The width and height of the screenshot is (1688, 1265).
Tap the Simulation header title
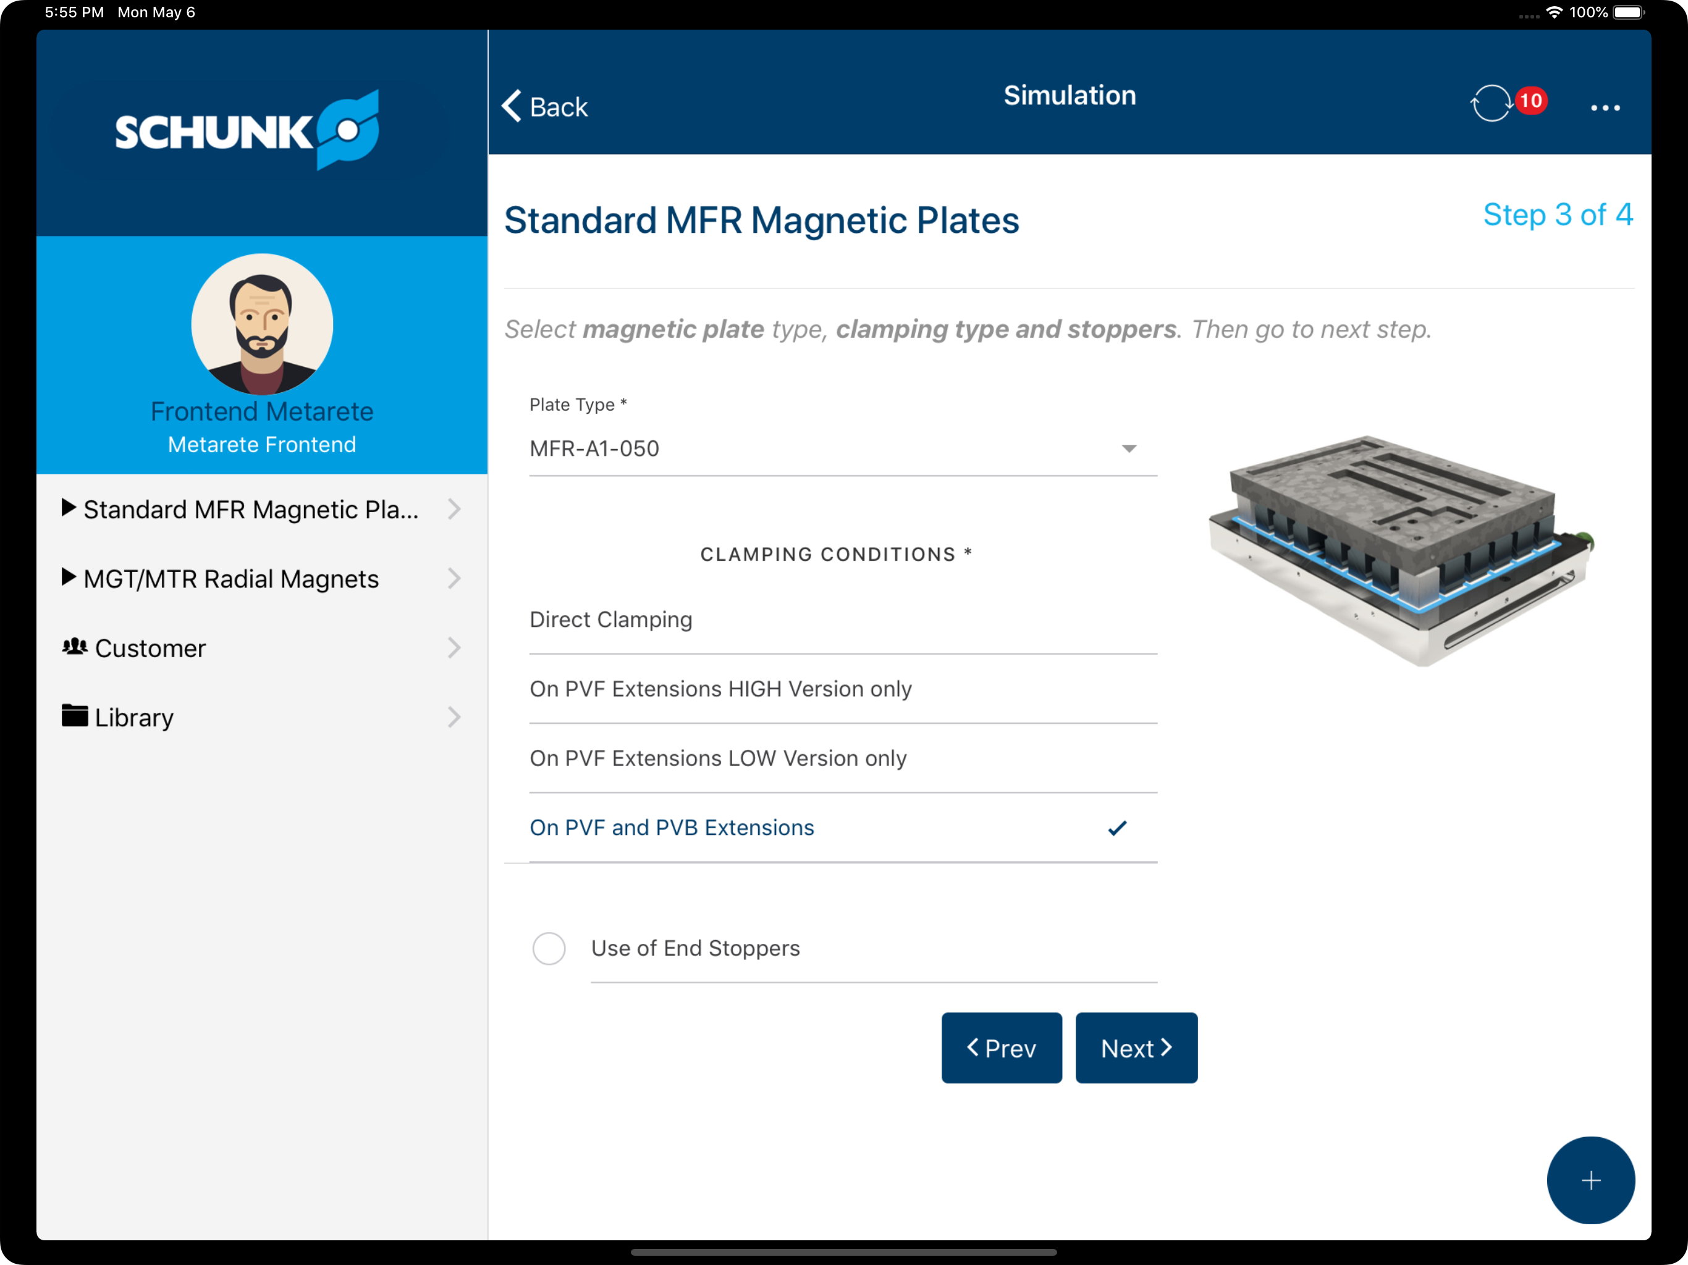click(x=1069, y=95)
